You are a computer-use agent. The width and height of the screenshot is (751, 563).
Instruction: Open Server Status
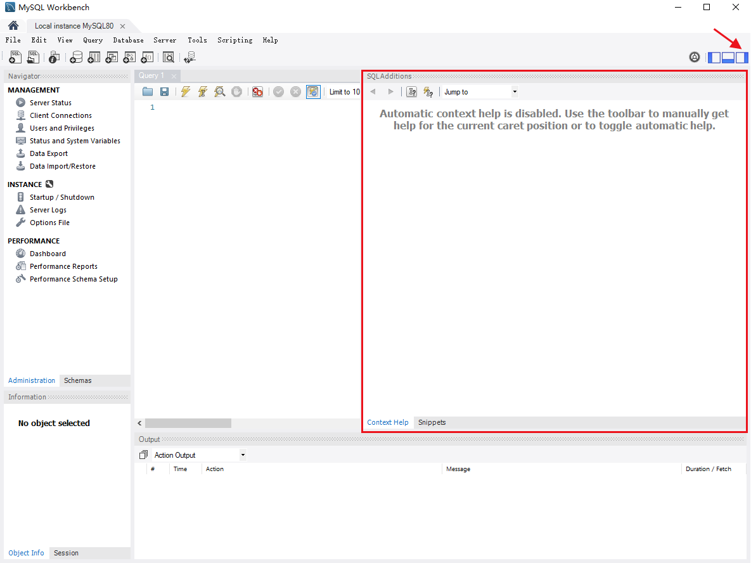(x=50, y=103)
